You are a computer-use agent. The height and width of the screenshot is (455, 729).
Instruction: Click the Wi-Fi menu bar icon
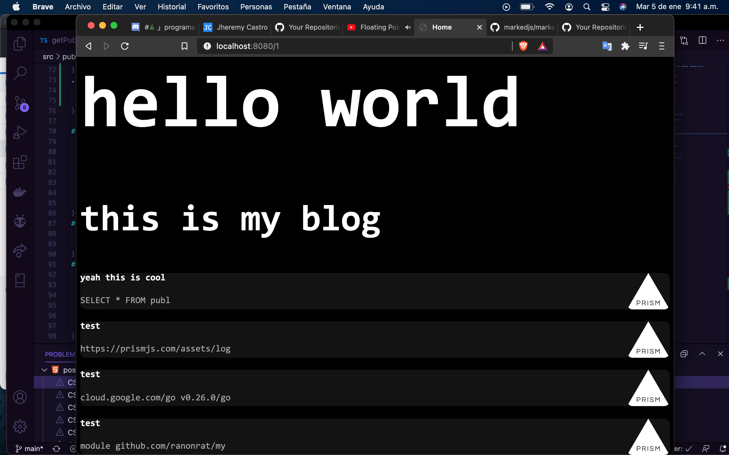550,7
